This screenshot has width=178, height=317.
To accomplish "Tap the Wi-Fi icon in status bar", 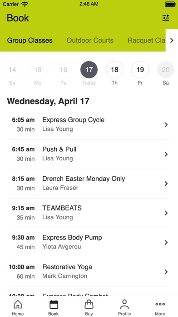I will pos(25,4).
